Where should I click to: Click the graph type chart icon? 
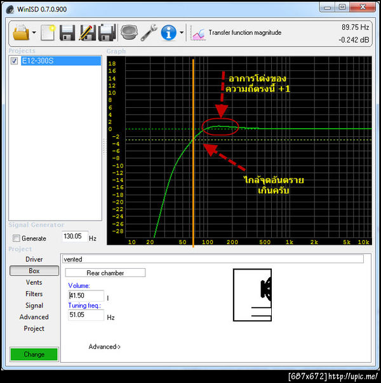tap(198, 33)
